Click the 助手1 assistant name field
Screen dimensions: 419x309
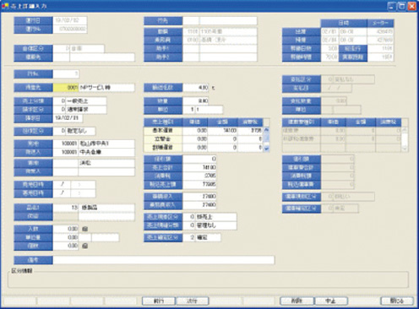click(228, 49)
